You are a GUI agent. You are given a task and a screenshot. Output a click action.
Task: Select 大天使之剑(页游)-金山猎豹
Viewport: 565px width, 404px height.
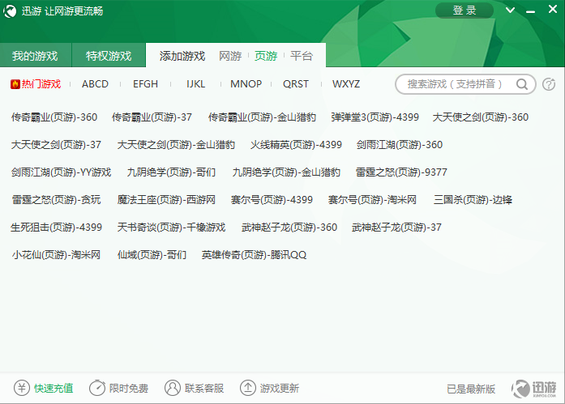point(176,145)
